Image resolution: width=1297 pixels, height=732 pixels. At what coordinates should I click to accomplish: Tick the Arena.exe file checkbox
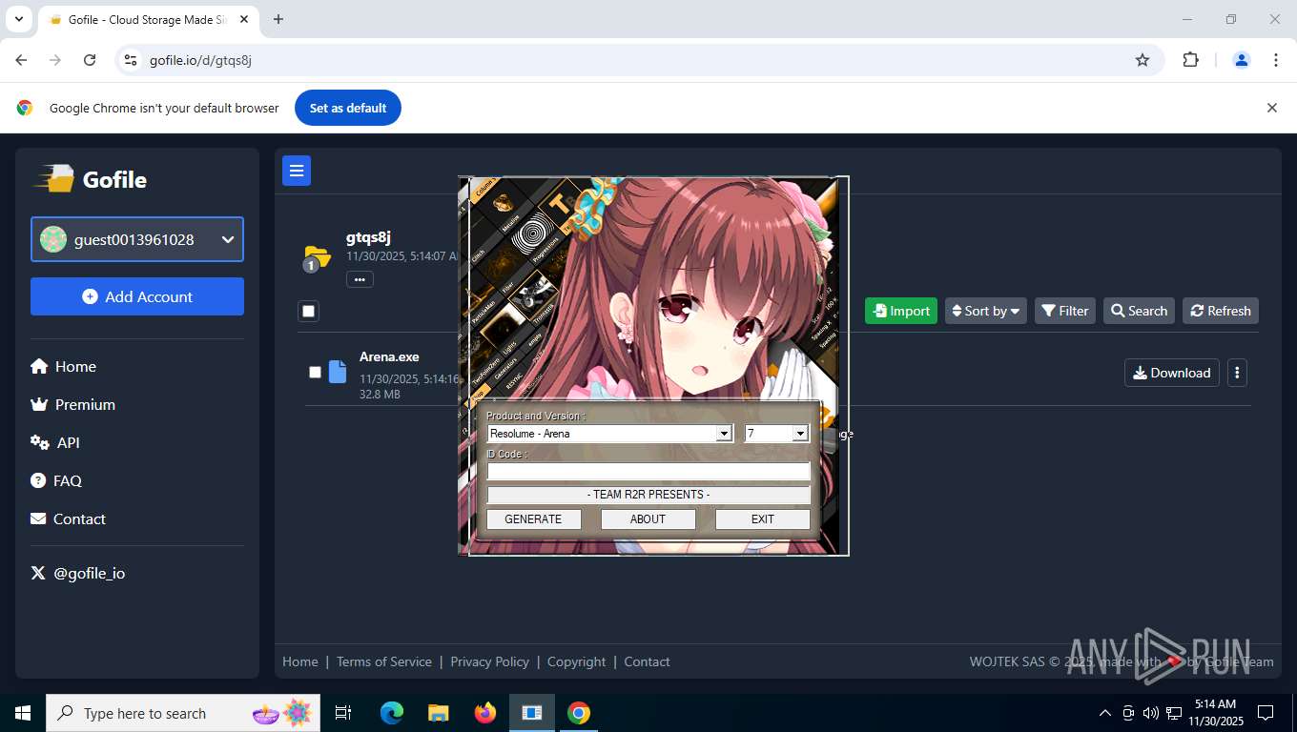[315, 372]
